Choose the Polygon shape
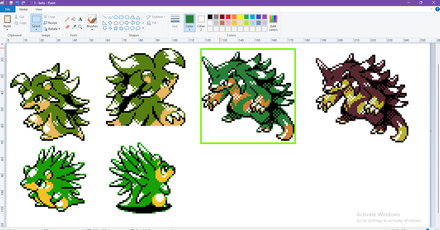 (132, 17)
